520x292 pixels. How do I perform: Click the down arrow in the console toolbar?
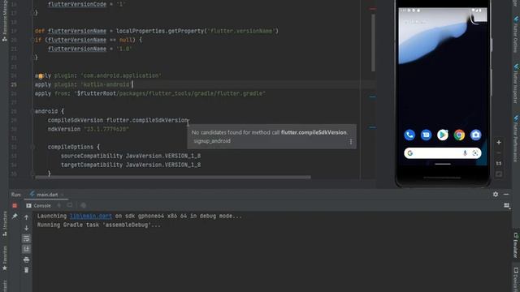pyautogui.click(x=27, y=228)
